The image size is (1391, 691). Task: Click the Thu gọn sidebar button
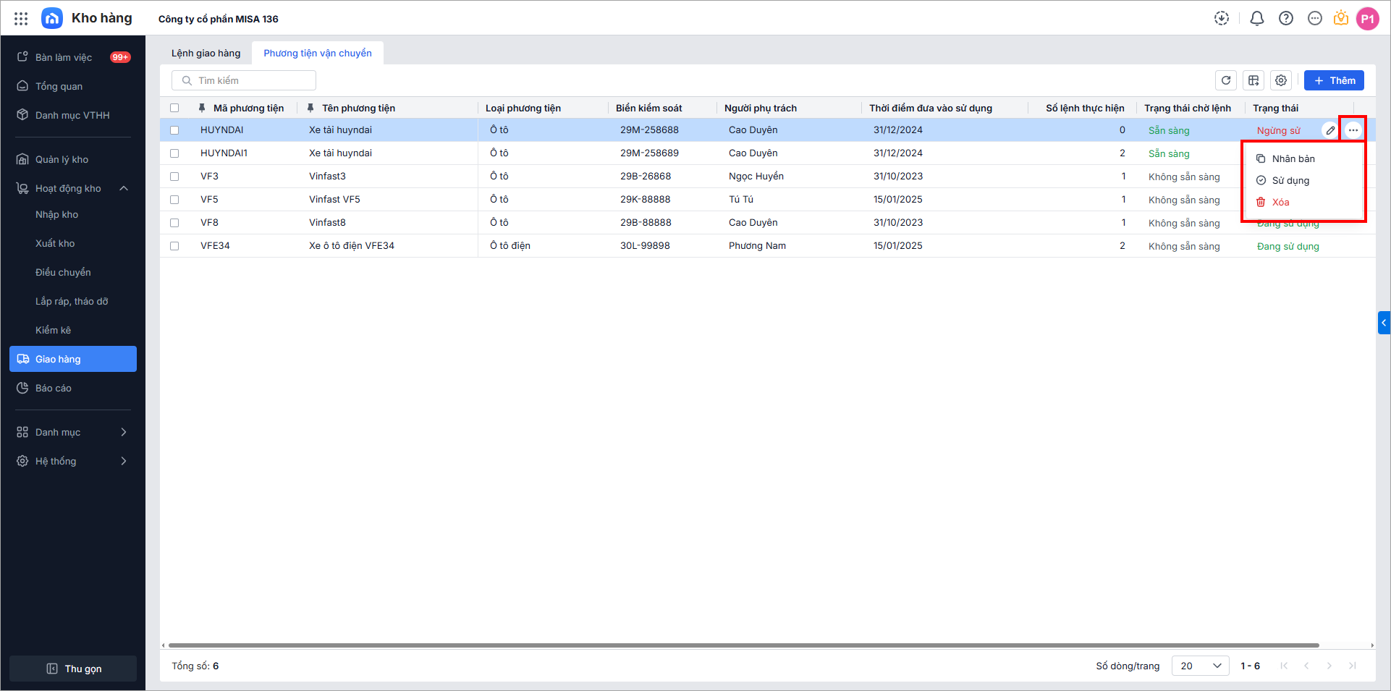(73, 669)
